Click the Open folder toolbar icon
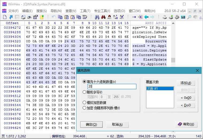This screenshot has height=139, width=203. point(42,17)
